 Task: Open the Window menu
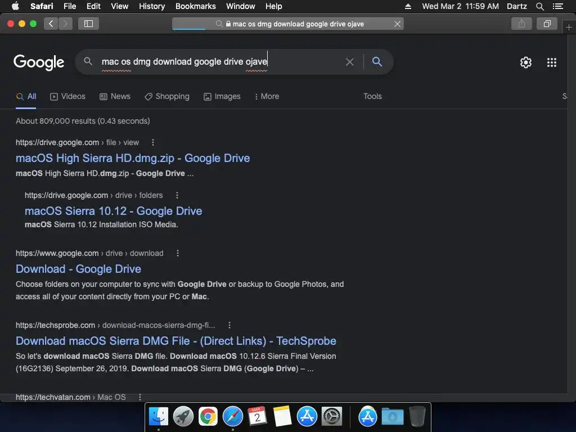[240, 6]
